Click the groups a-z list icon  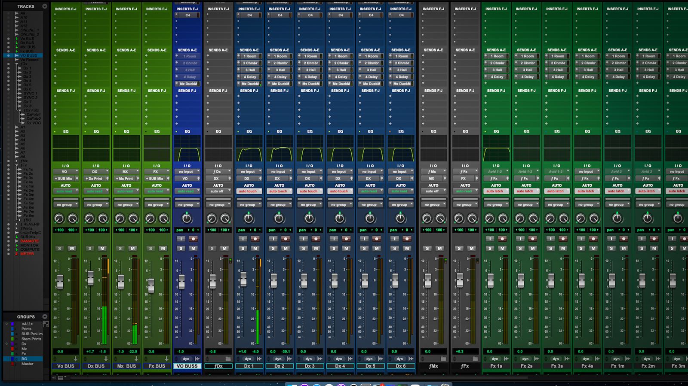[x=46, y=324]
